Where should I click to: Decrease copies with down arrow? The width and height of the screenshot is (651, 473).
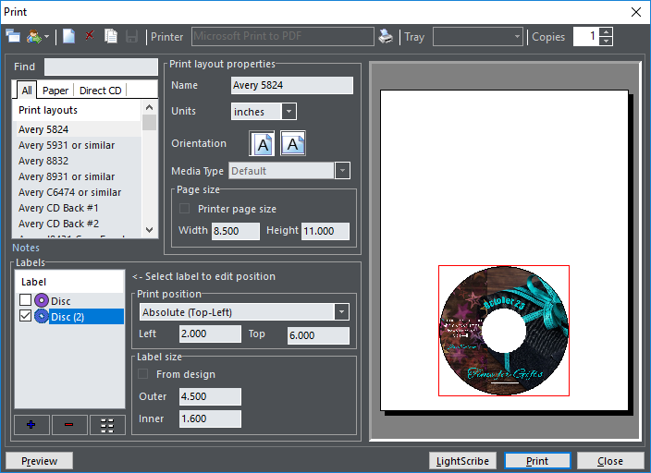(607, 41)
